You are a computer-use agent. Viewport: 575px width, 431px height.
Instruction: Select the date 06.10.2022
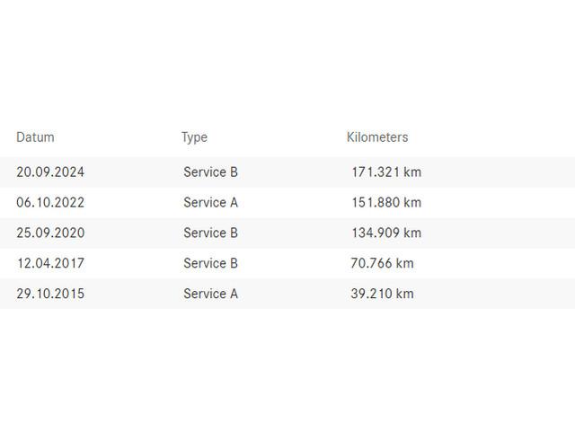50,202
